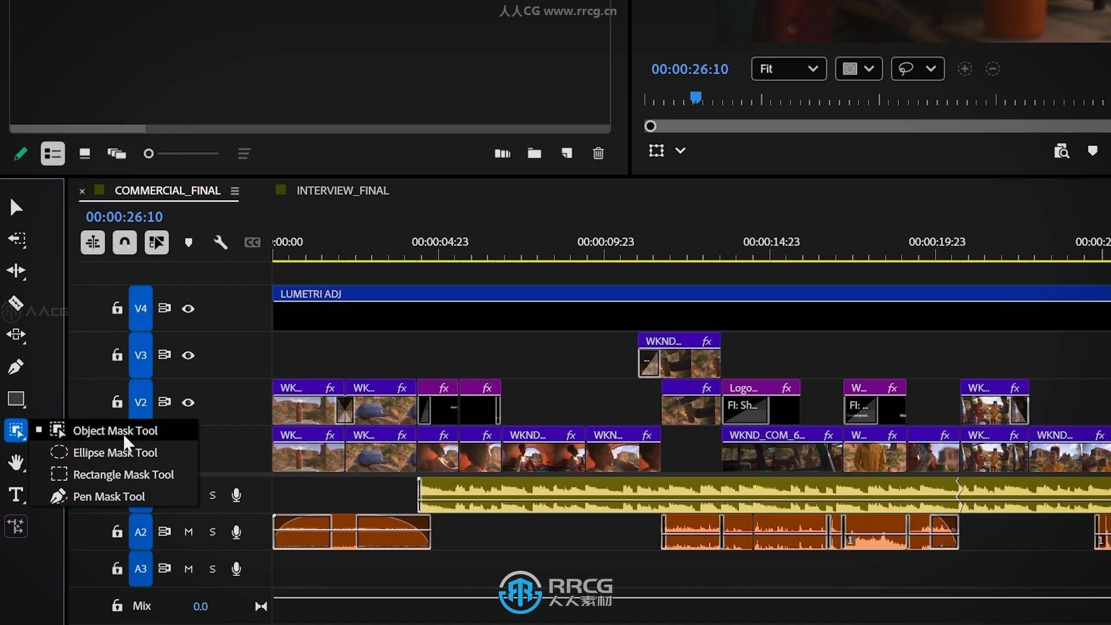Open the Fit zoom level dropdown

pyautogui.click(x=788, y=69)
